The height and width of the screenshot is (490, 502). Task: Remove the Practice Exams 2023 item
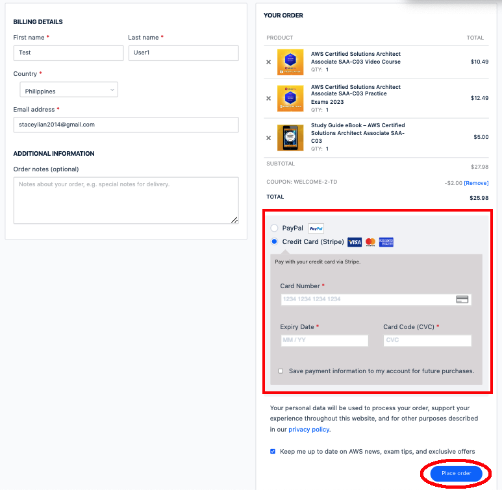pos(269,99)
